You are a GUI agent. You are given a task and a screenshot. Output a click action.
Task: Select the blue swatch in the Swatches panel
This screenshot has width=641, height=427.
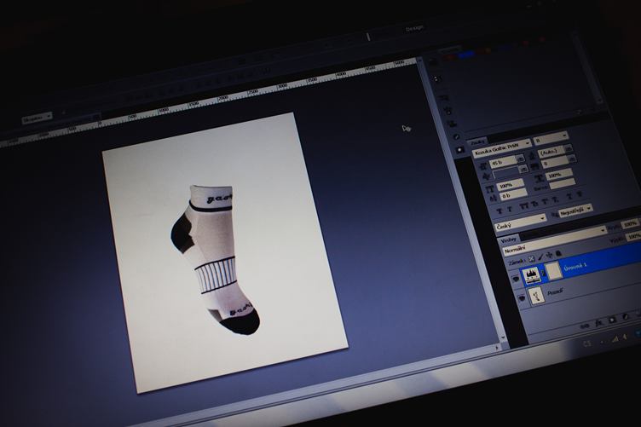466,55
